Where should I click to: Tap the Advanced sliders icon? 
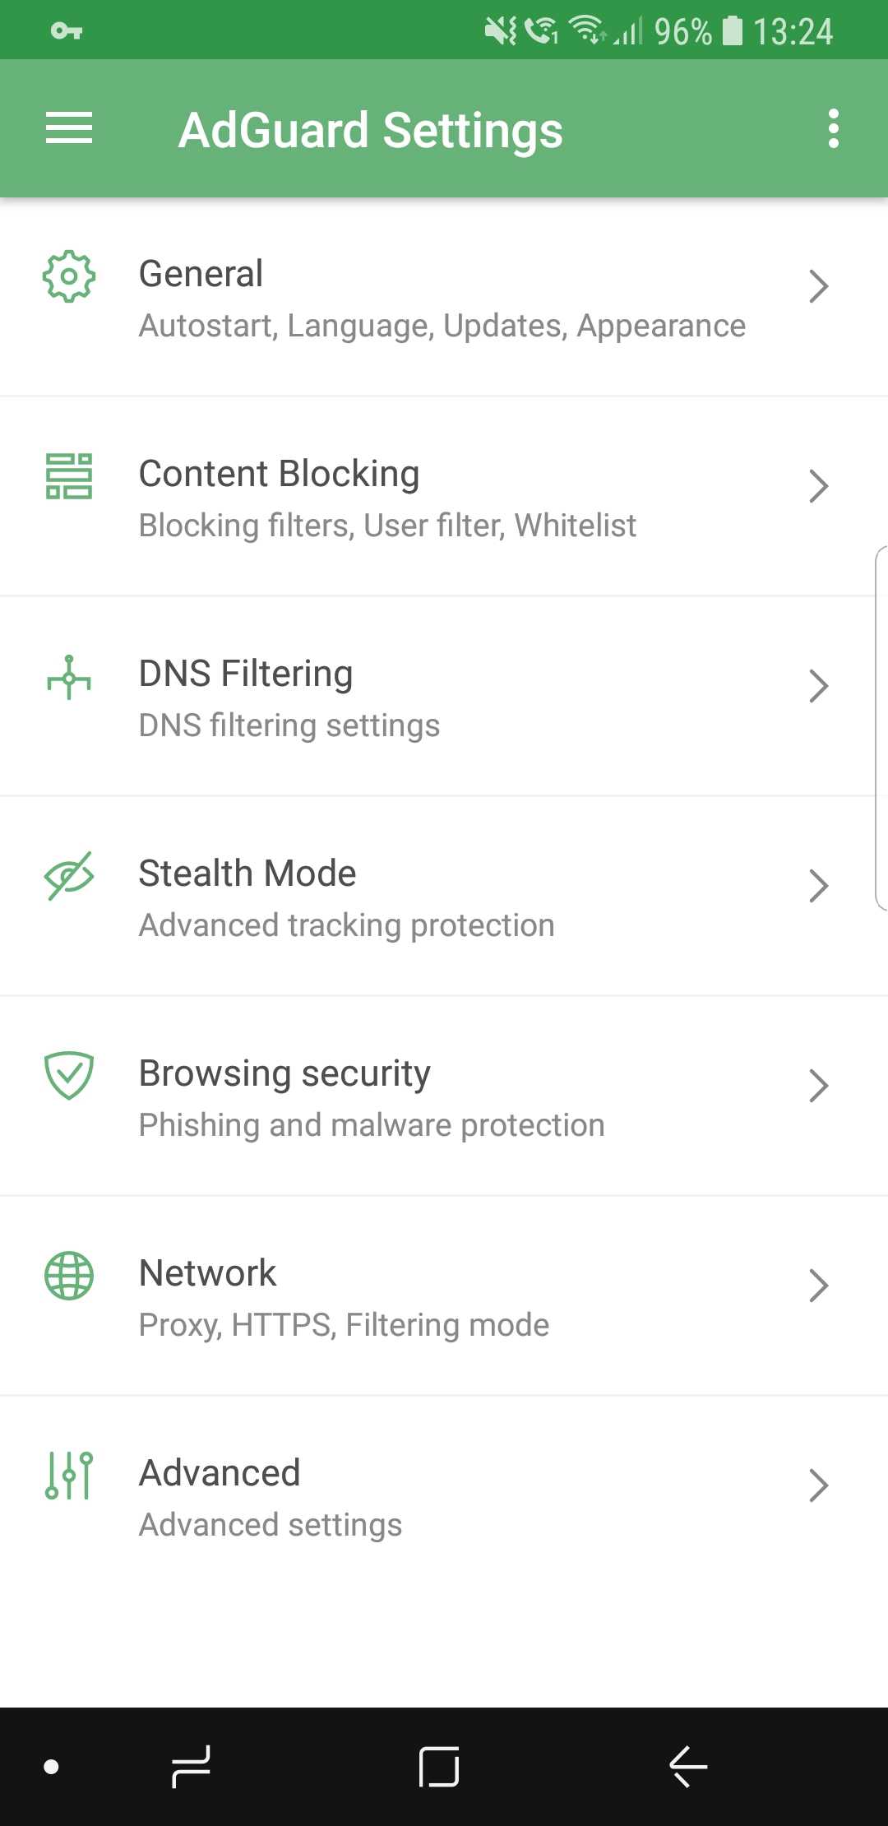click(x=69, y=1476)
